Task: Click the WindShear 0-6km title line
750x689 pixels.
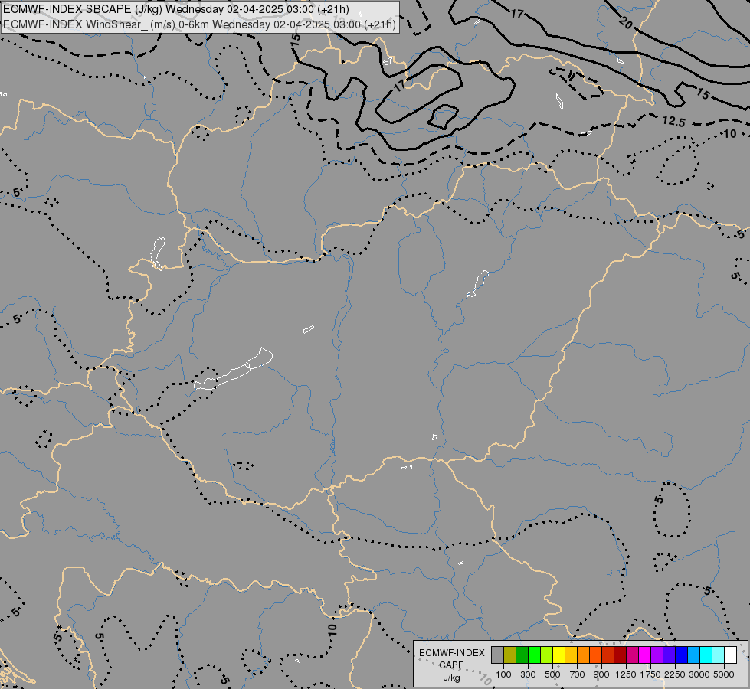Action: point(199,24)
